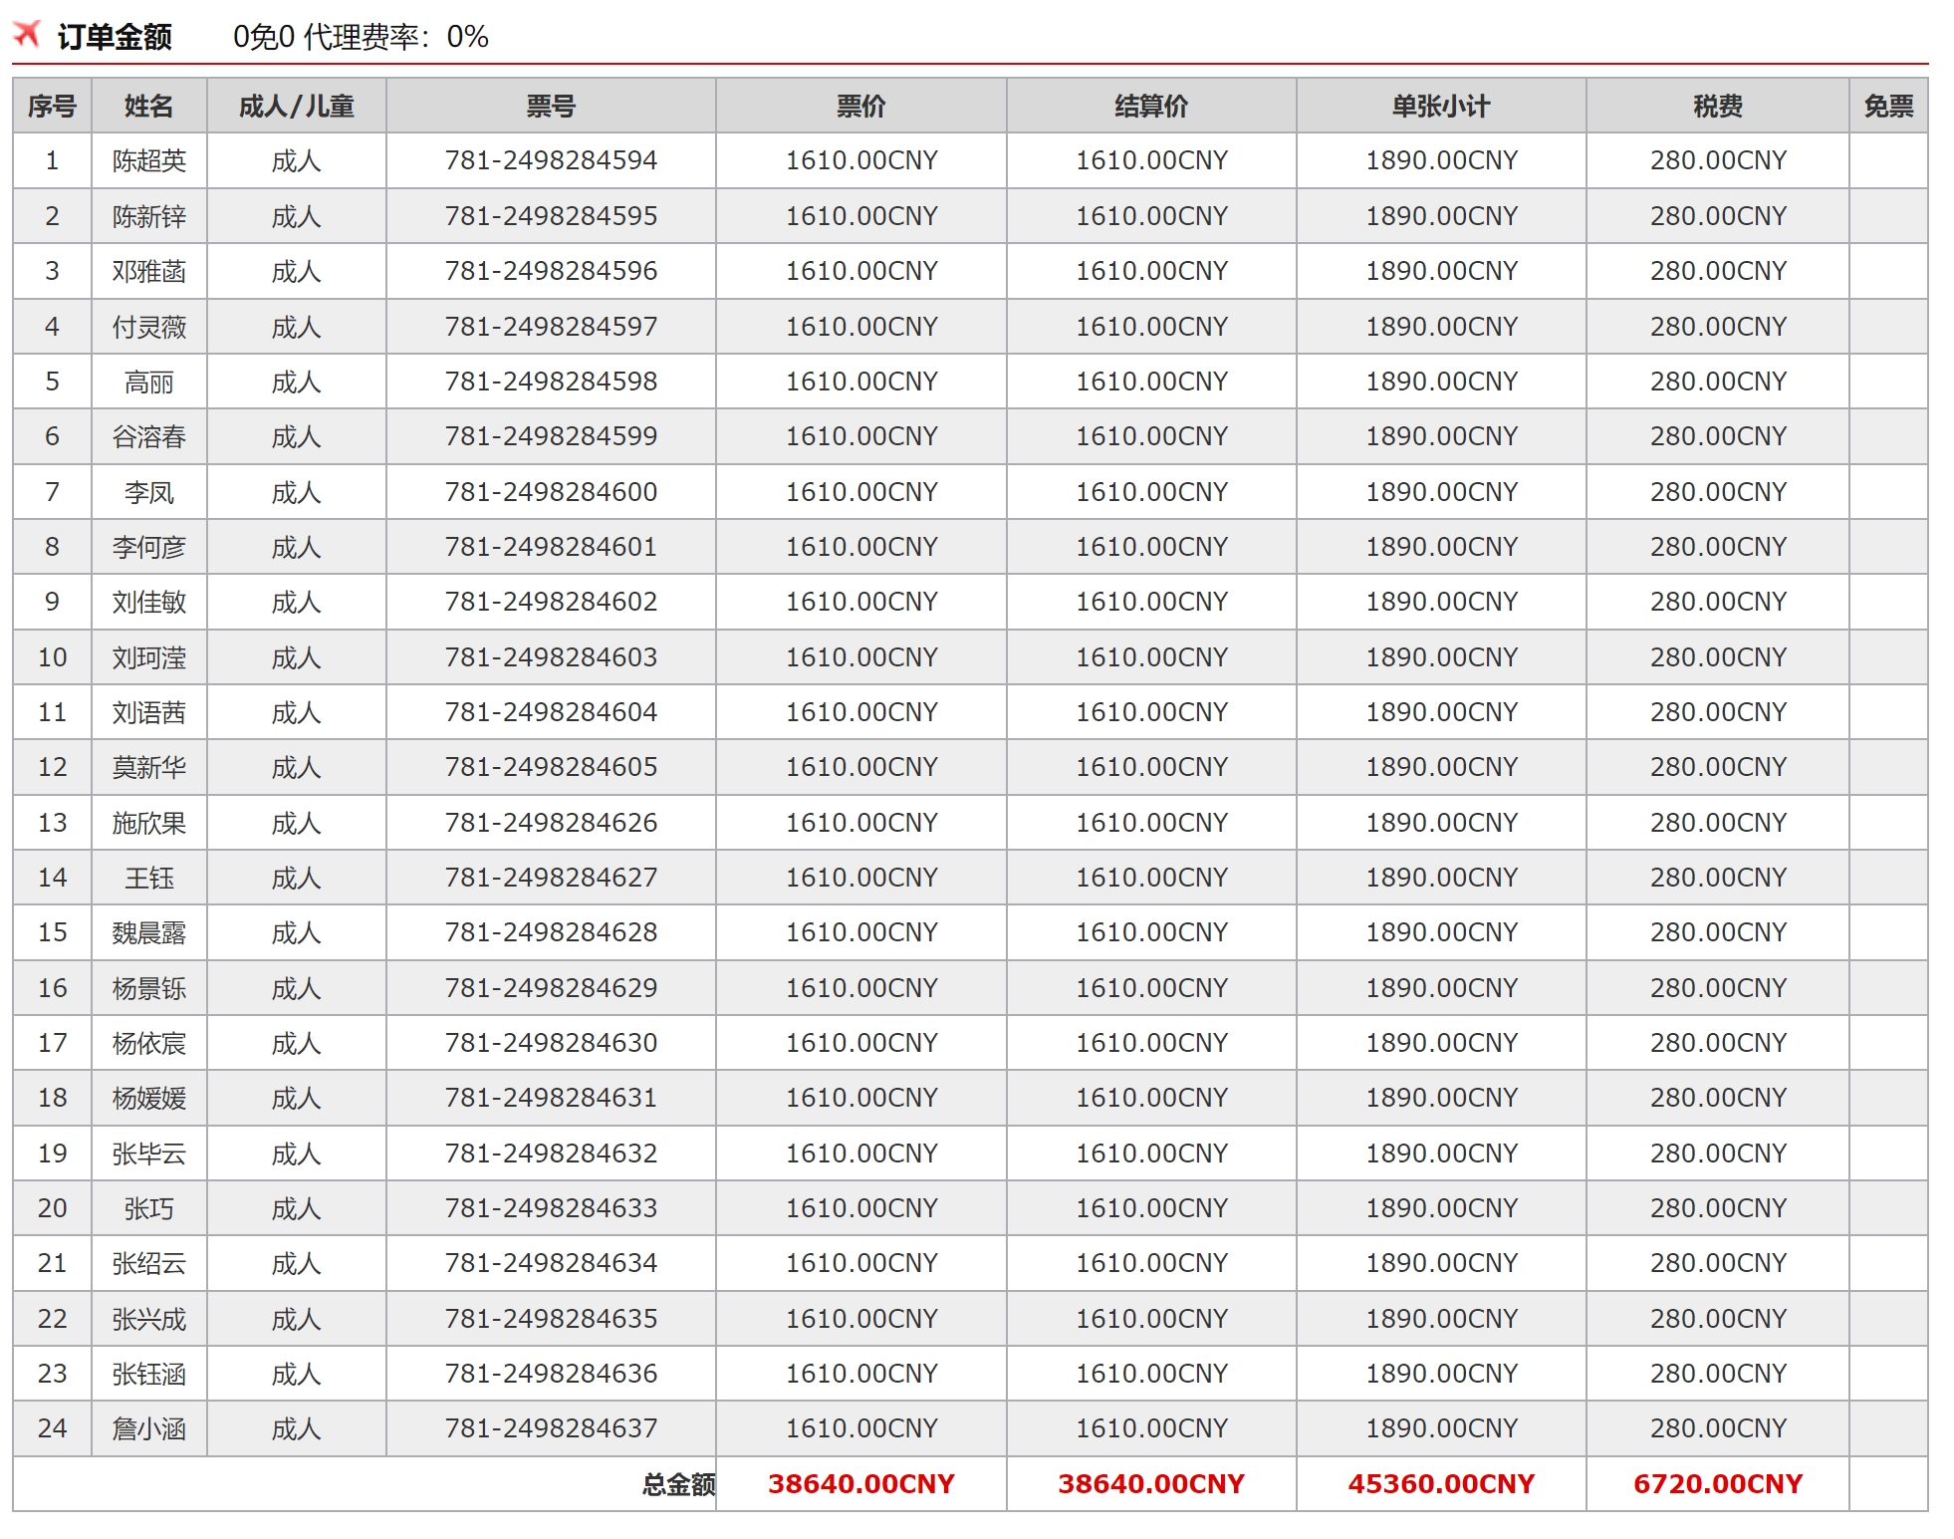The height and width of the screenshot is (1539, 1954).
Task: Click the 代理费率 0% text
Action: 395,37
